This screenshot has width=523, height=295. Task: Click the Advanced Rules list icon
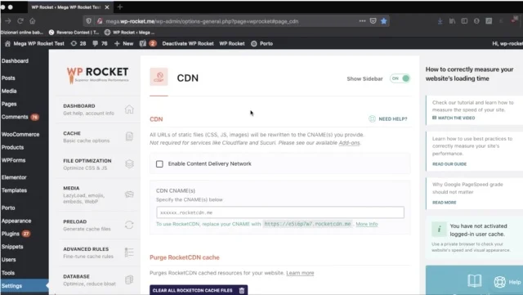pyautogui.click(x=129, y=253)
